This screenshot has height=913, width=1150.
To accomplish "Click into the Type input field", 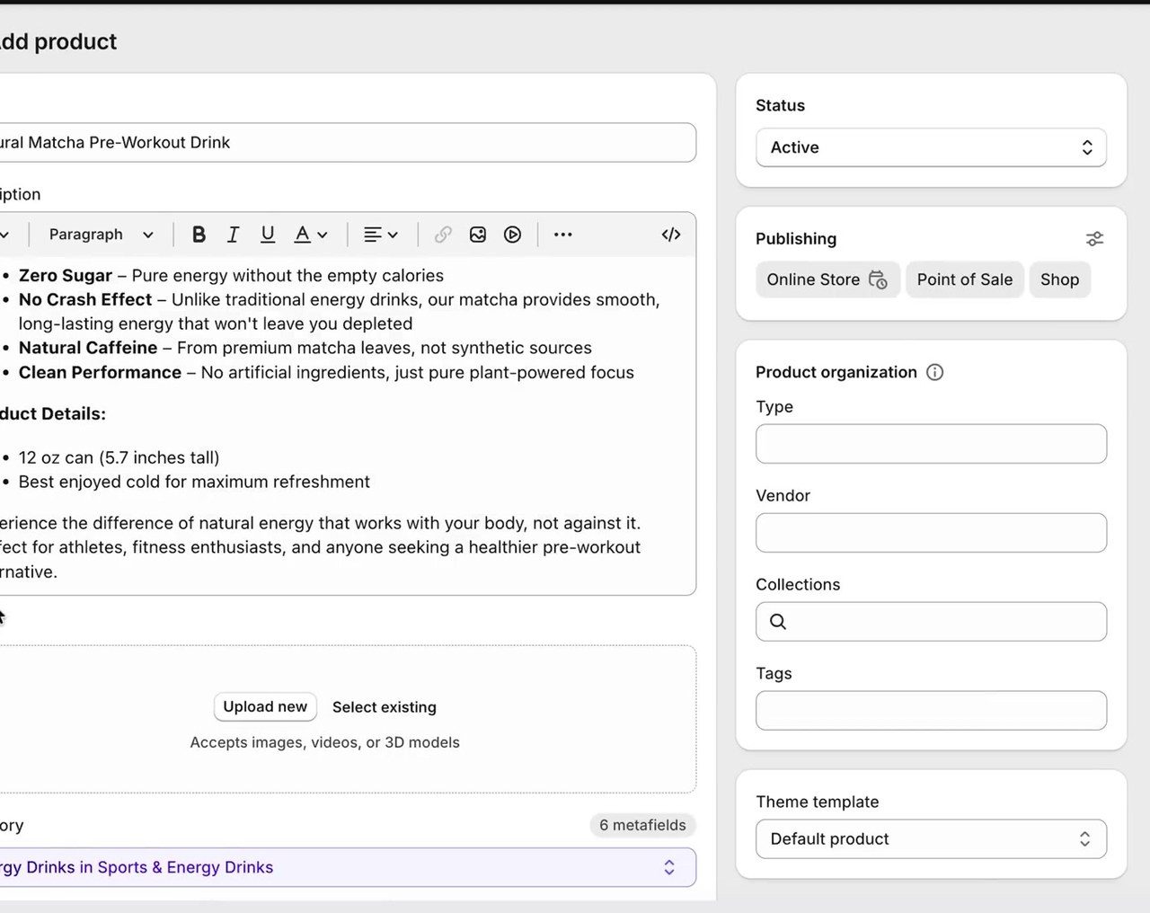I will 931,444.
